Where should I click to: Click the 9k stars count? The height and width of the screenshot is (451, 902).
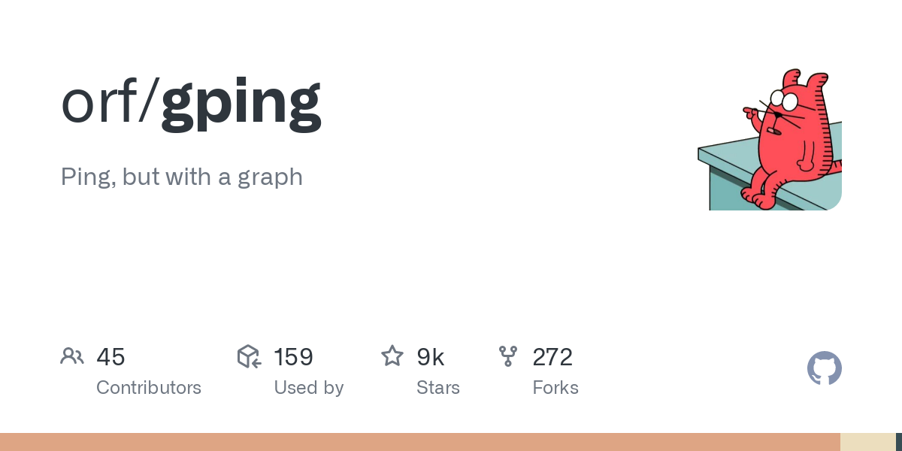point(431,357)
